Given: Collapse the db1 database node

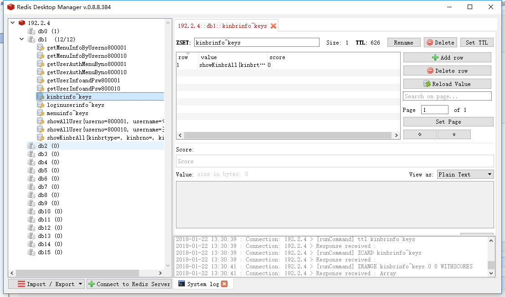Looking at the screenshot, I should (x=21, y=39).
